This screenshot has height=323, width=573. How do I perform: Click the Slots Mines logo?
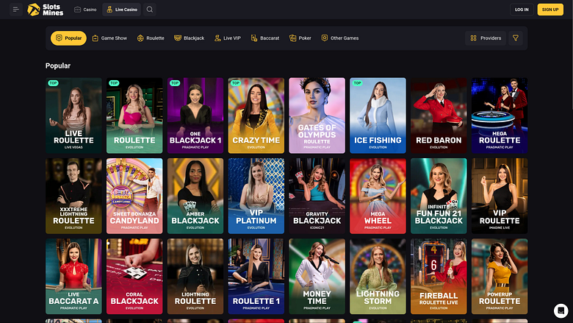click(x=46, y=10)
